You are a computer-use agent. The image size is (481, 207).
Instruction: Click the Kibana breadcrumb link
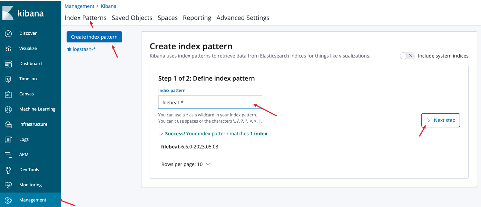coord(108,6)
